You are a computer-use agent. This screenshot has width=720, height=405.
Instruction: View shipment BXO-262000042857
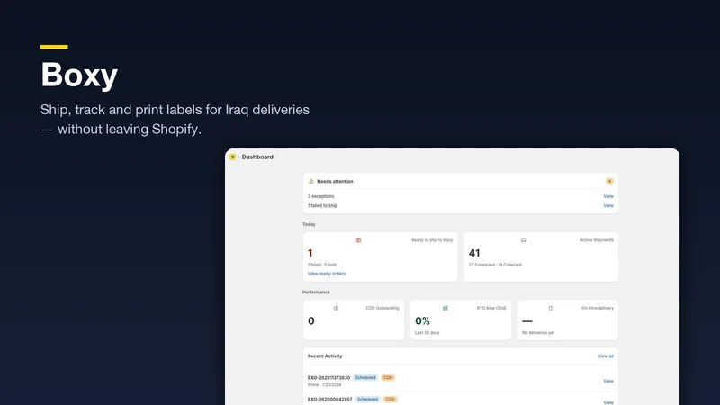click(x=608, y=402)
